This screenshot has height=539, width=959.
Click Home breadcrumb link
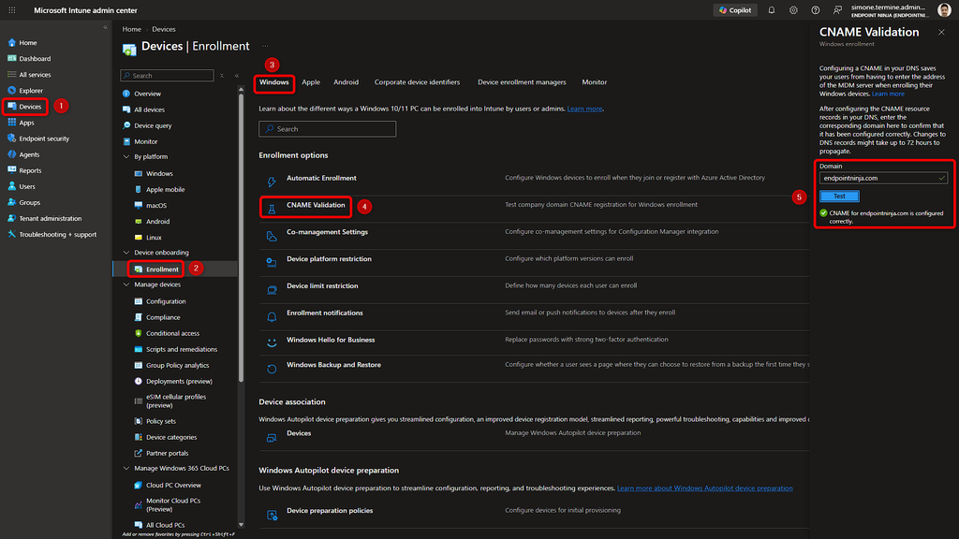coord(131,29)
